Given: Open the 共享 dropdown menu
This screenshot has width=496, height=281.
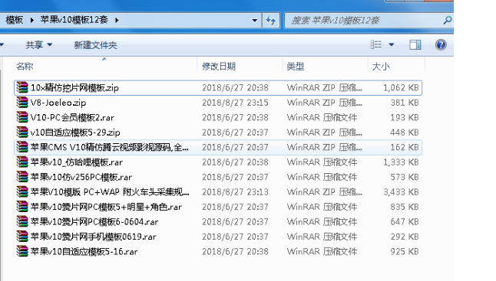Looking at the screenshot, I should pos(38,44).
